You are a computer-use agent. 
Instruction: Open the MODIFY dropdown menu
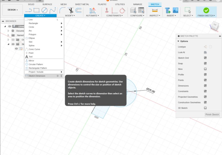point(70,16)
